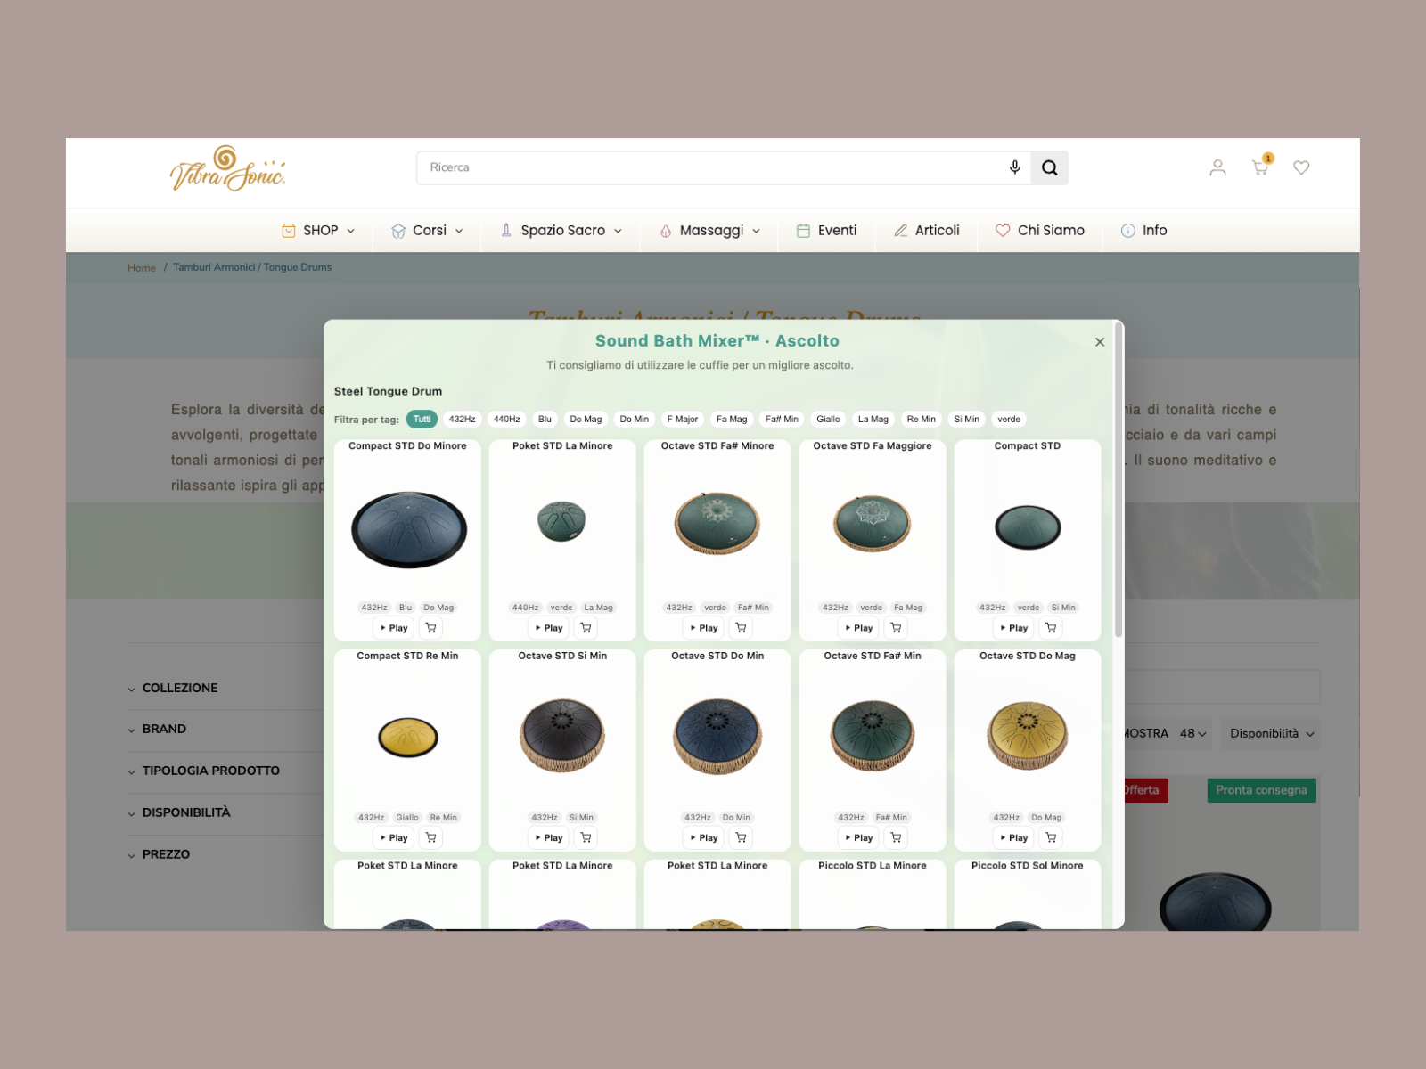Close the Sound Bath Mixer dialog

pos(1100,342)
